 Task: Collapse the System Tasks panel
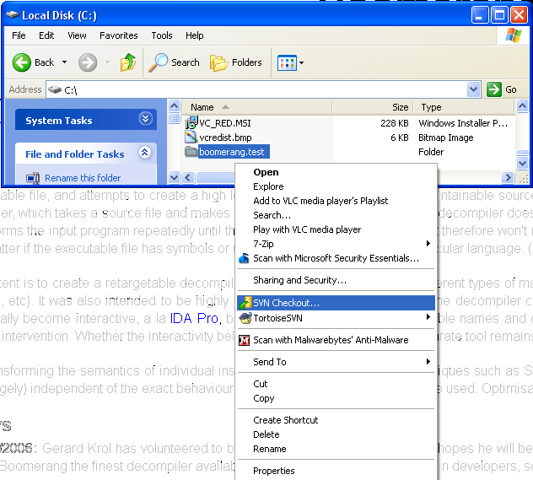click(145, 120)
